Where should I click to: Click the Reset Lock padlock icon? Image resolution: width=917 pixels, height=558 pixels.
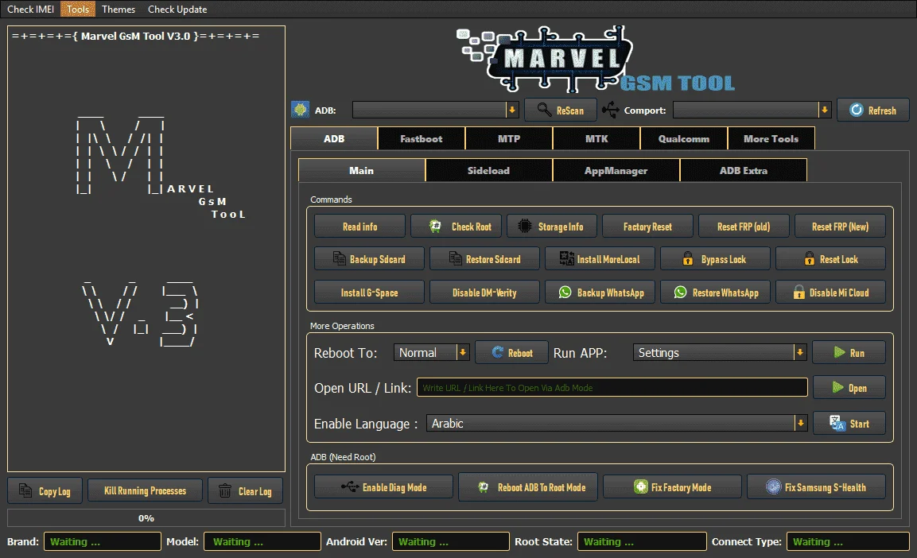click(x=810, y=258)
